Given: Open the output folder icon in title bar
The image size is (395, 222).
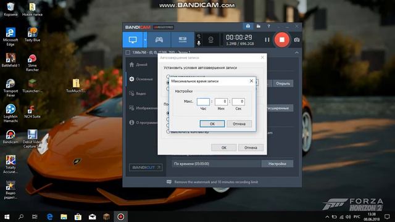Looking at the screenshot, I should 259,26.
